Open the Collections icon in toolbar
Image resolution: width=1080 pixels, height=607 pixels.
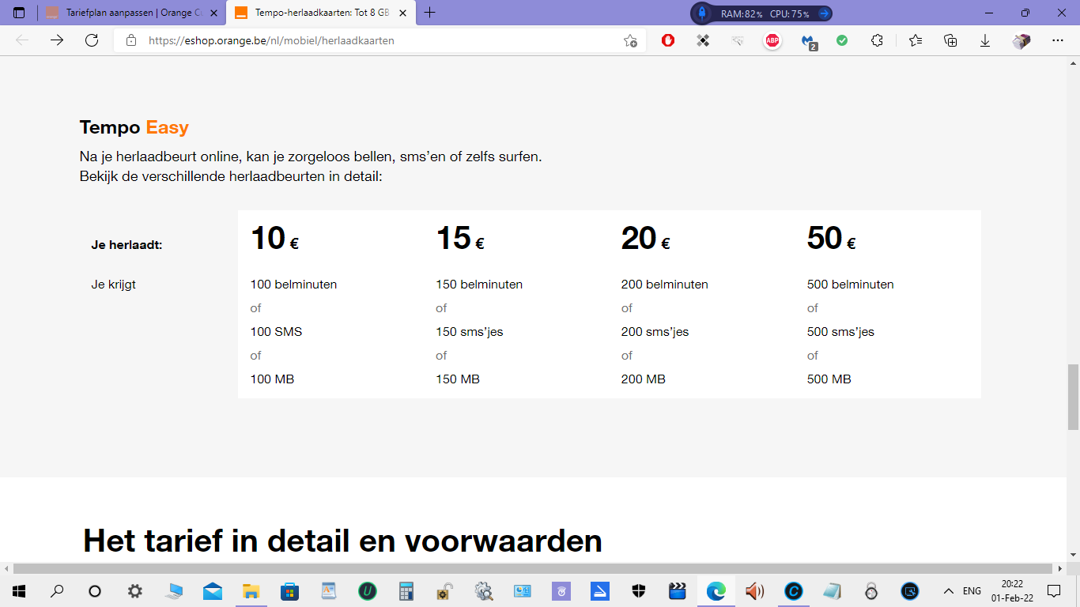pos(950,40)
